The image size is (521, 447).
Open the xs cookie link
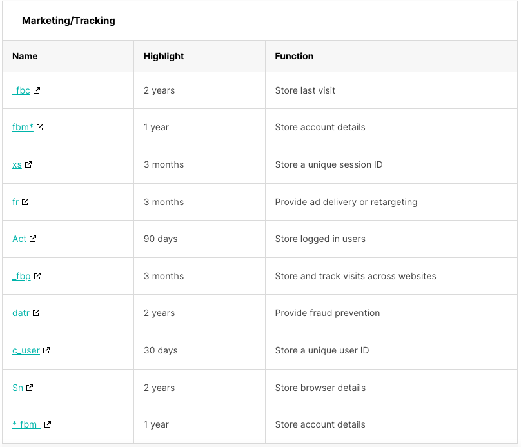coord(17,164)
